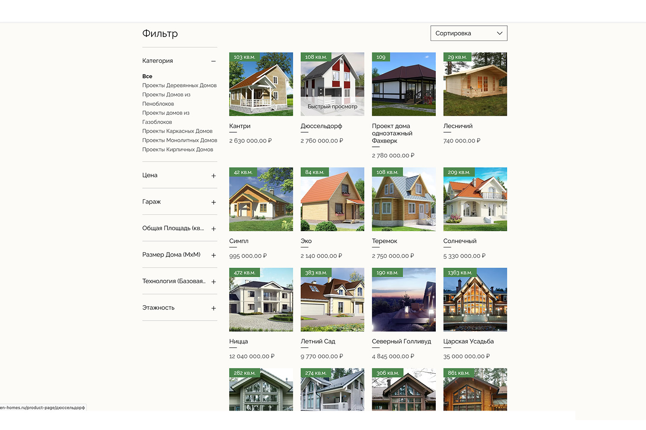Expand the Цена filter section

coord(213,176)
